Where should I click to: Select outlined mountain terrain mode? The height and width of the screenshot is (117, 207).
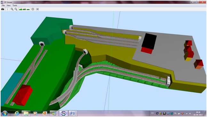click(x=24, y=9)
